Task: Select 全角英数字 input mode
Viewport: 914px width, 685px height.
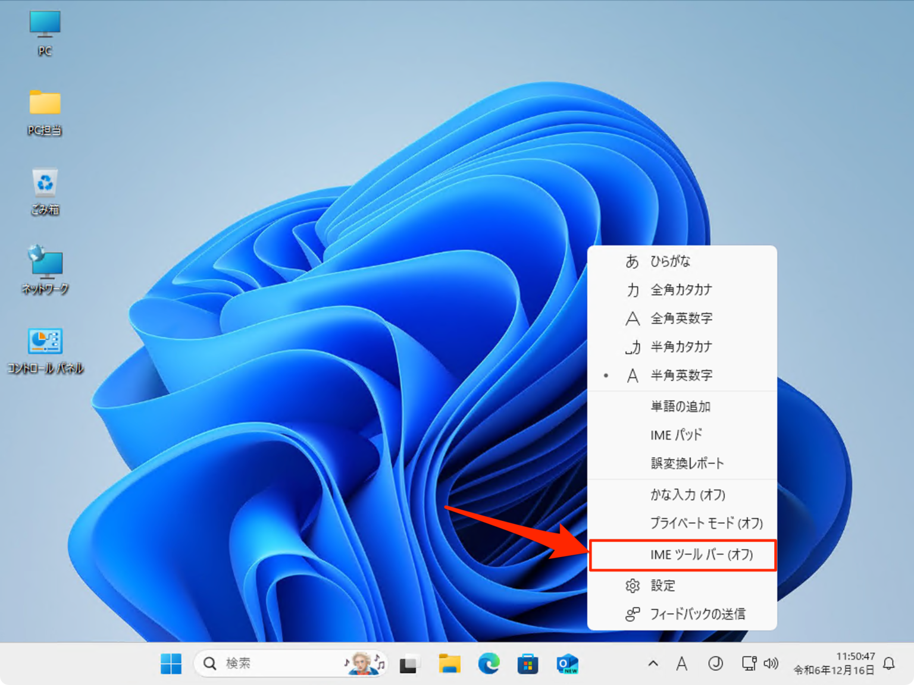Action: point(682,318)
